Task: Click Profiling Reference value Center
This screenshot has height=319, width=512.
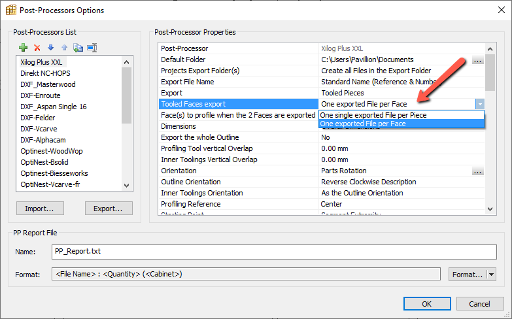Action: click(332, 204)
